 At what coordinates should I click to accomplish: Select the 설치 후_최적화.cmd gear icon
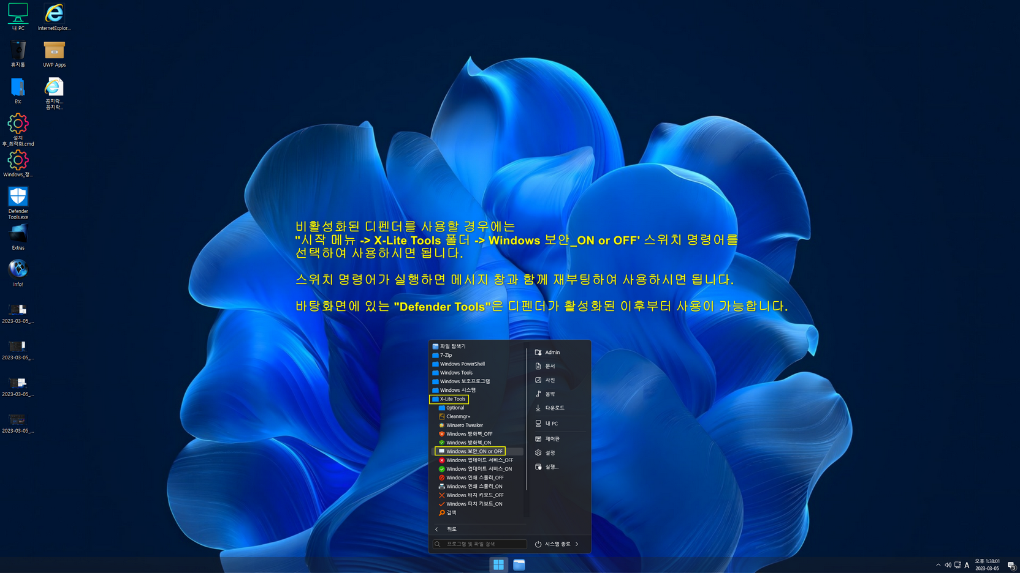pyautogui.click(x=18, y=129)
